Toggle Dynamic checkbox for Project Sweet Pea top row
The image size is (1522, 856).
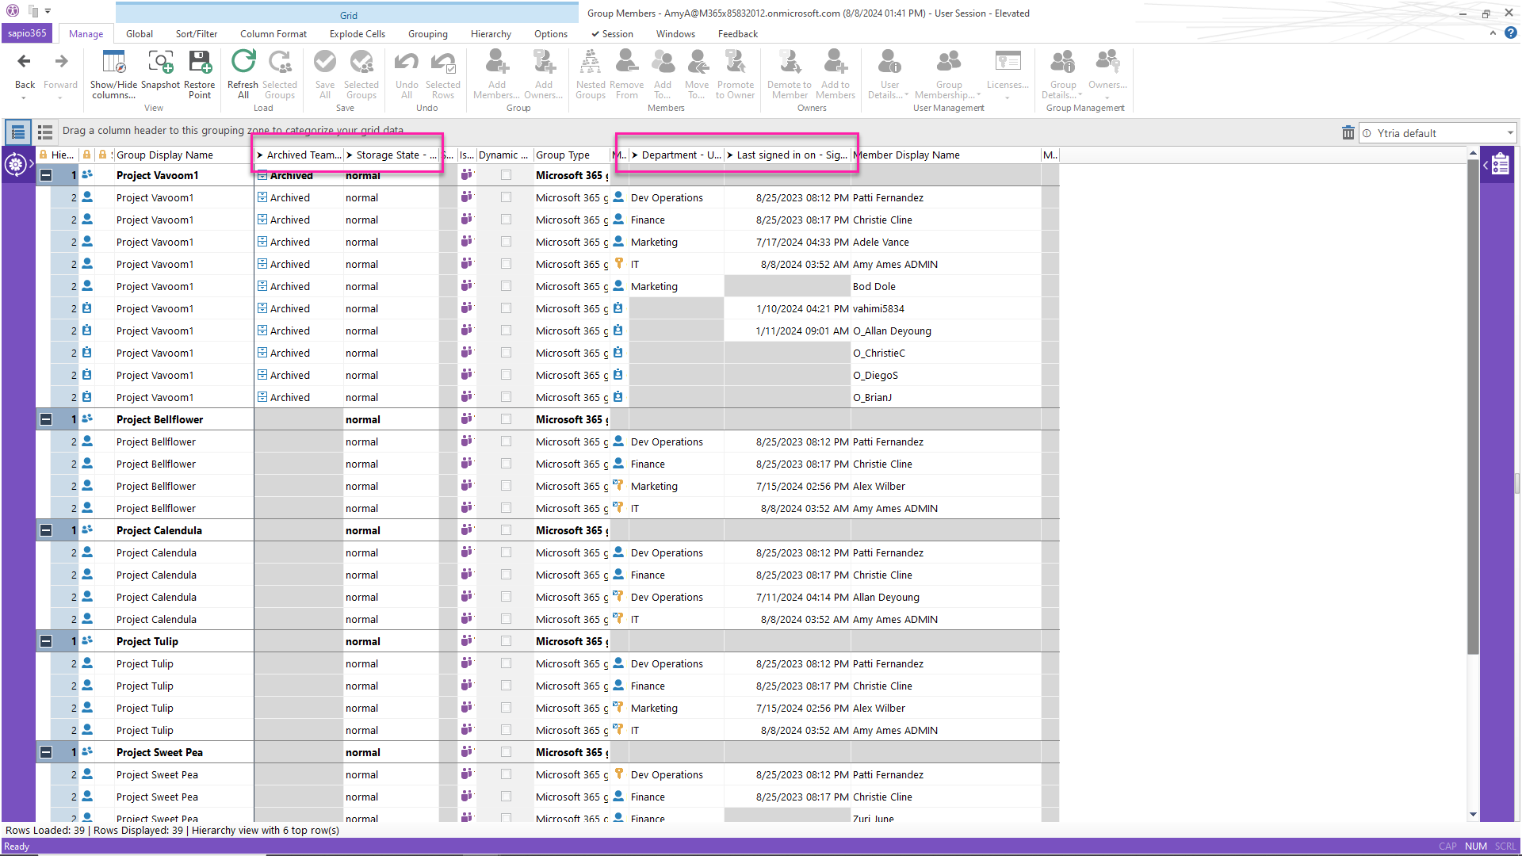(506, 752)
